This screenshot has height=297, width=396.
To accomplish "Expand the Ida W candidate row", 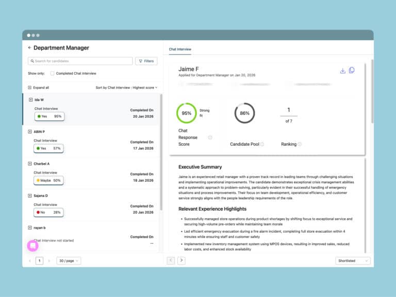I will [x=30, y=100].
